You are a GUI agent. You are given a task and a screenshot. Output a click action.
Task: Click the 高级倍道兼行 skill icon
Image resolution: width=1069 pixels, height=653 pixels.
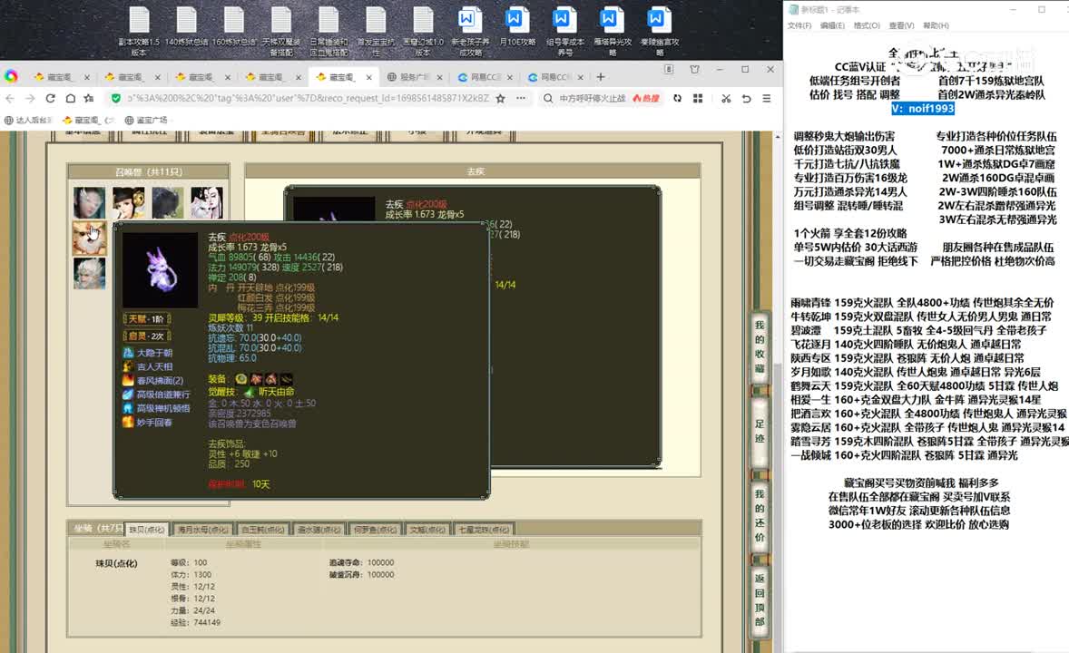(x=128, y=394)
